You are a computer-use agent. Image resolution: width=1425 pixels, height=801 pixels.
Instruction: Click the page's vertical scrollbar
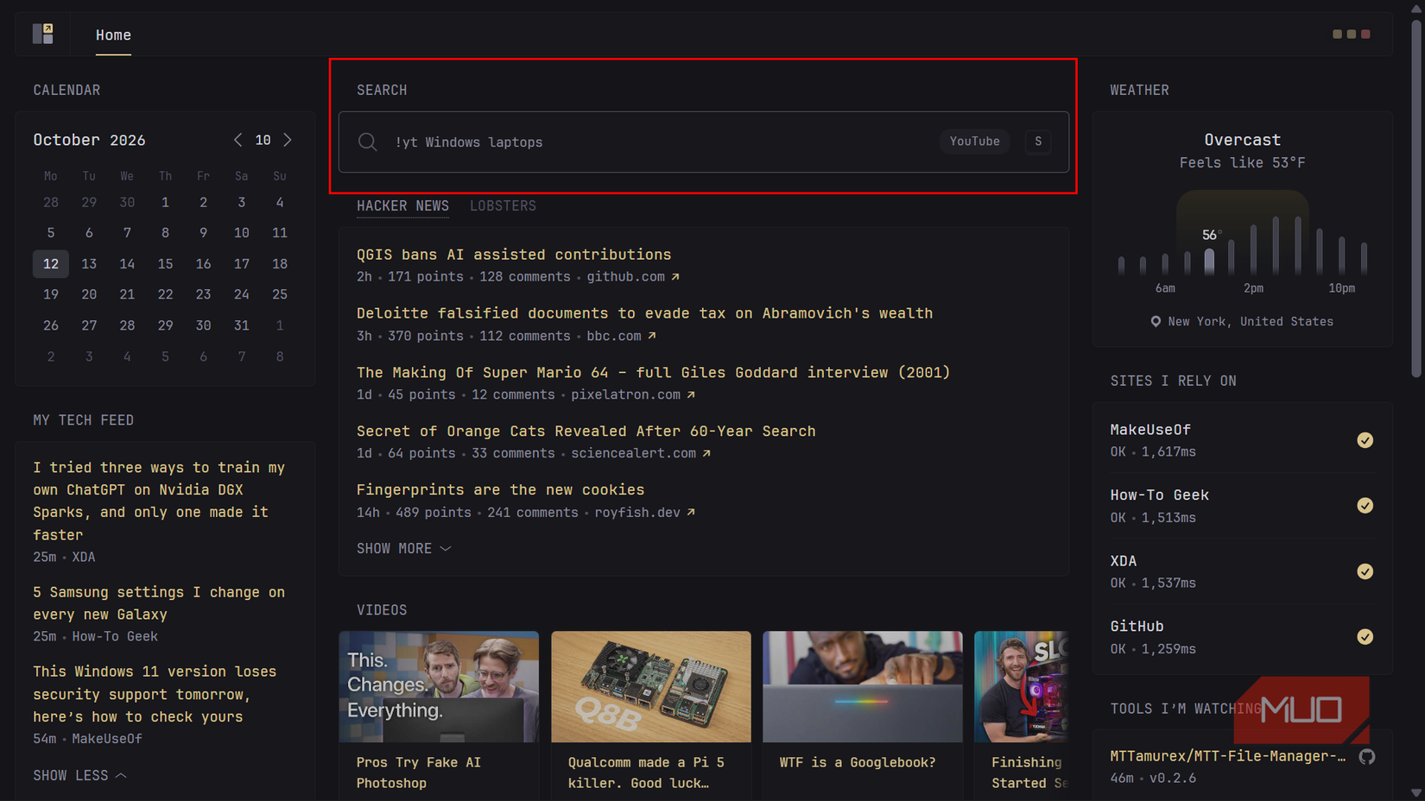(x=1416, y=199)
